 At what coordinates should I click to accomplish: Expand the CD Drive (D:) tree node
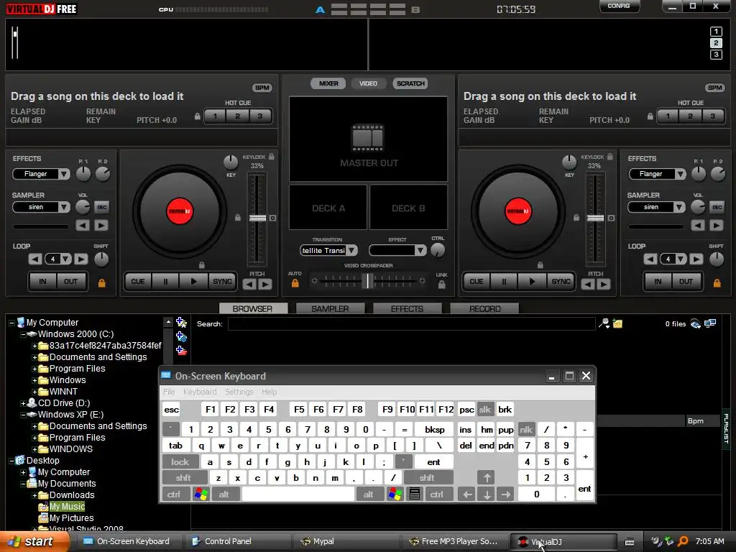point(23,403)
